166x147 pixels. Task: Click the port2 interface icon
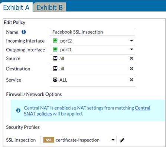(x=55, y=41)
